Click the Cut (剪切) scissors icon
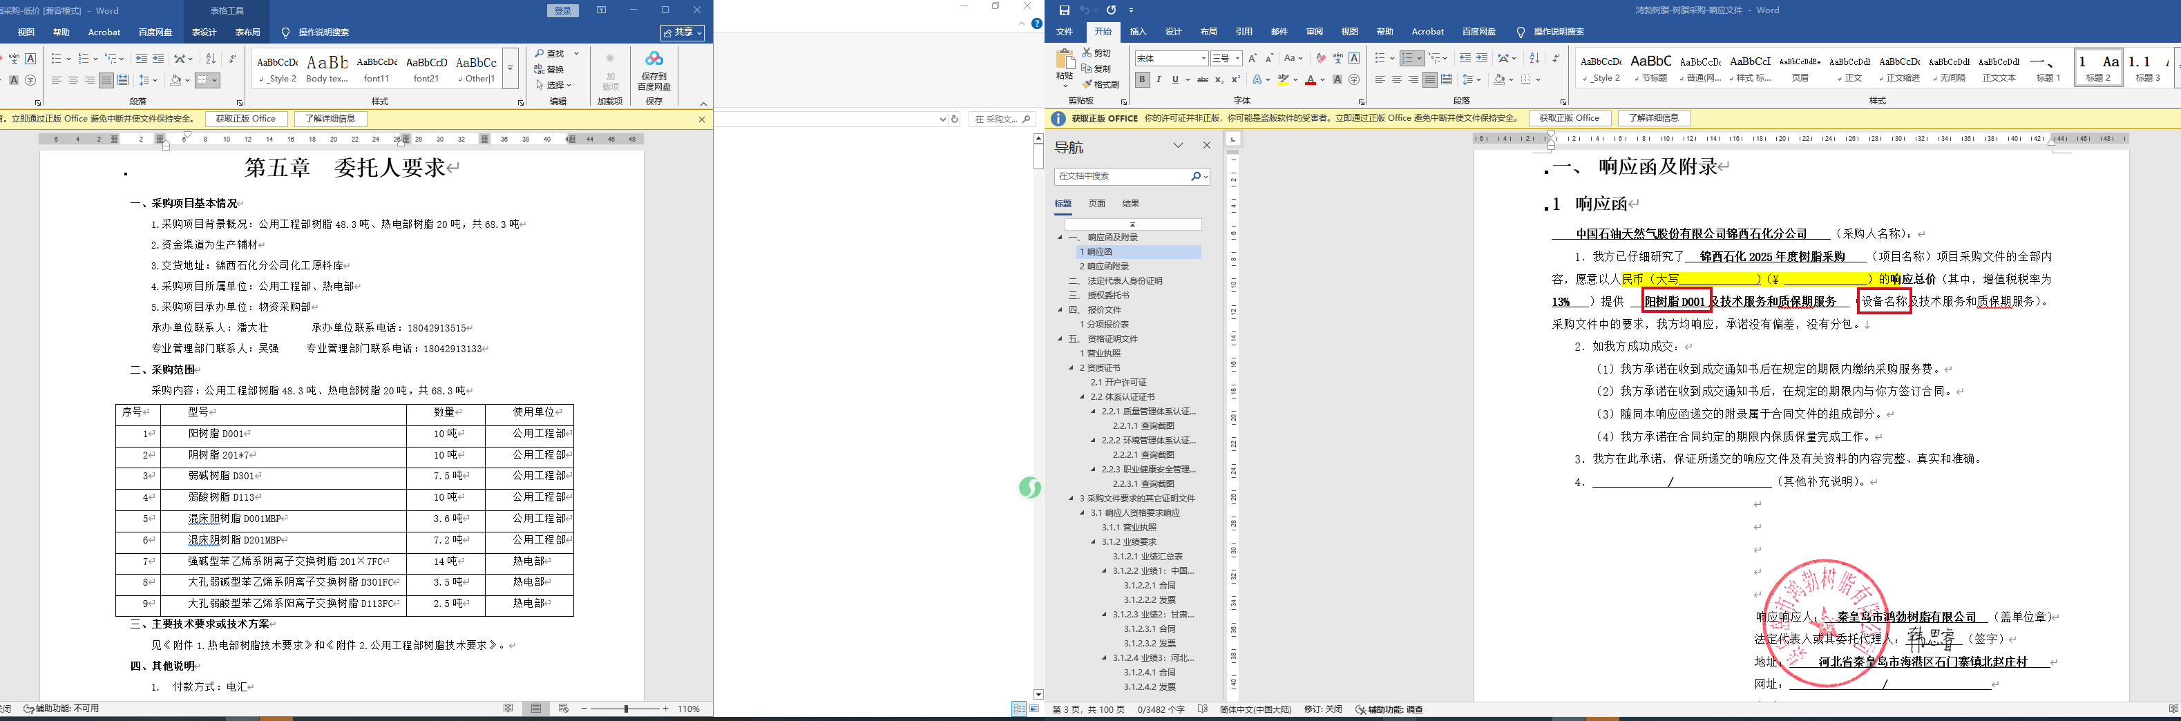 pyautogui.click(x=1087, y=52)
